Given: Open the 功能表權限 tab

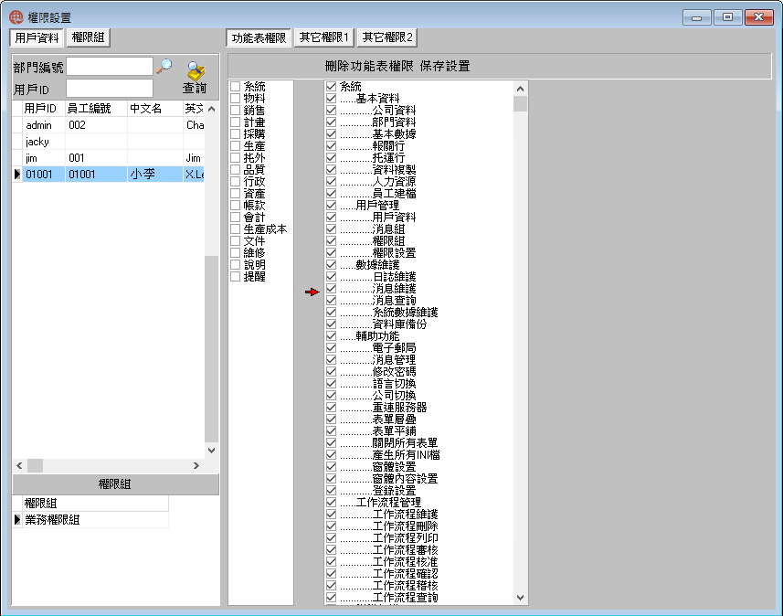Looking at the screenshot, I should click(x=259, y=38).
